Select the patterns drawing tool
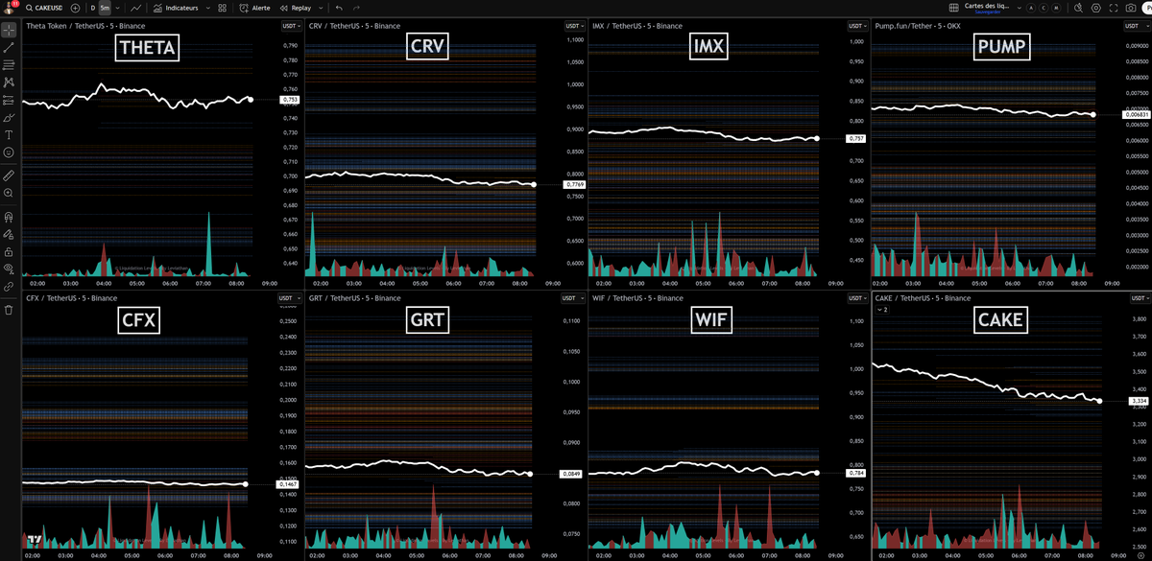The image size is (1152, 561). (x=9, y=82)
